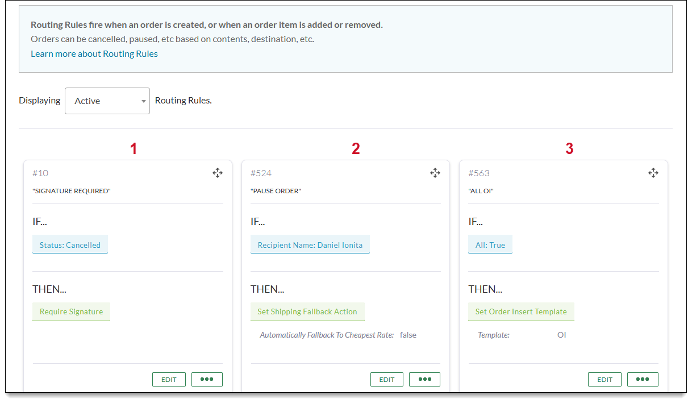The image size is (692, 403).
Task: Select the Status: Cancelled condition tag
Action: coord(70,245)
